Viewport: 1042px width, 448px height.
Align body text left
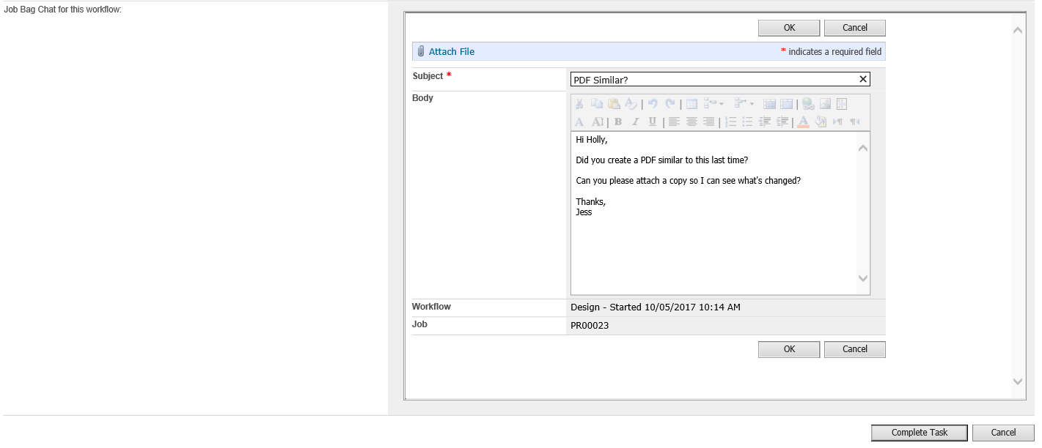pyautogui.click(x=674, y=122)
